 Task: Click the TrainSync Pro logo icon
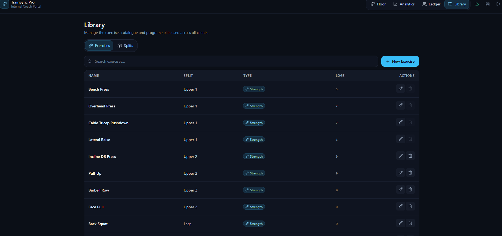pyautogui.click(x=5, y=4)
